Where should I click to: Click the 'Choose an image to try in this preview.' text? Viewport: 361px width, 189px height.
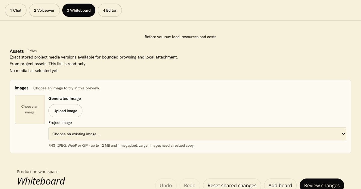[x=66, y=88]
